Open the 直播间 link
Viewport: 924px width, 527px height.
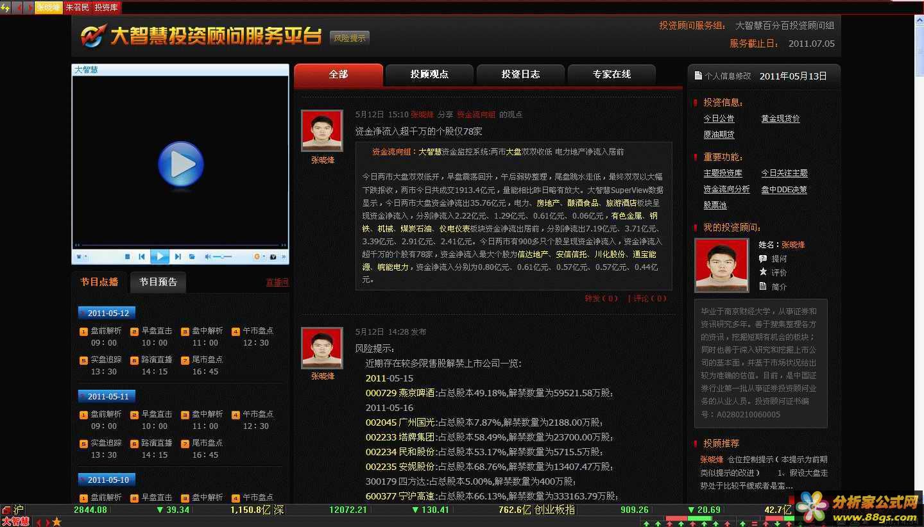(x=277, y=282)
